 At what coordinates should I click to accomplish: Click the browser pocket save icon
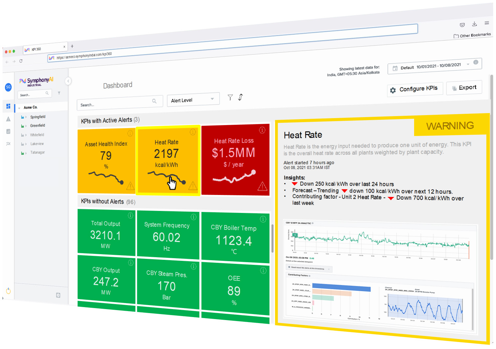(x=462, y=25)
